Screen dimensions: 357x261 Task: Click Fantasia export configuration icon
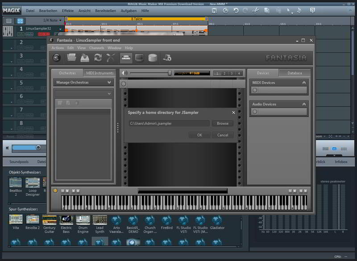pos(85,58)
